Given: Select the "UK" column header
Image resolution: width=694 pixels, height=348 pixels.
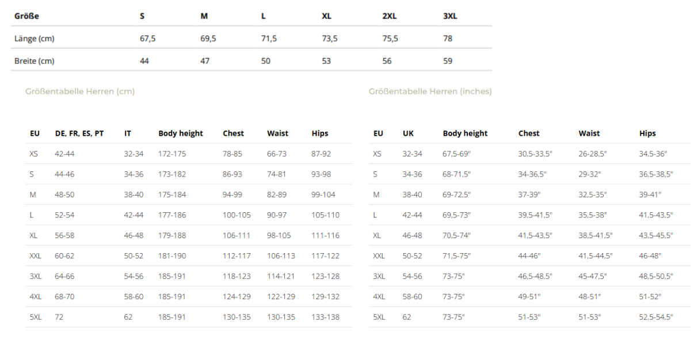Looking at the screenshot, I should pyautogui.click(x=408, y=133).
